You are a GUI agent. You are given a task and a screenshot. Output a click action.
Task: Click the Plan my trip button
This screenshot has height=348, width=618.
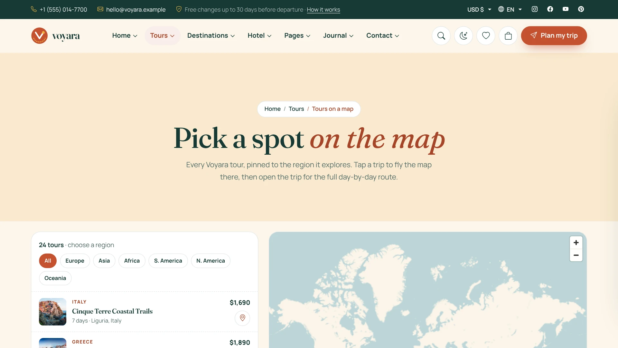tap(554, 36)
